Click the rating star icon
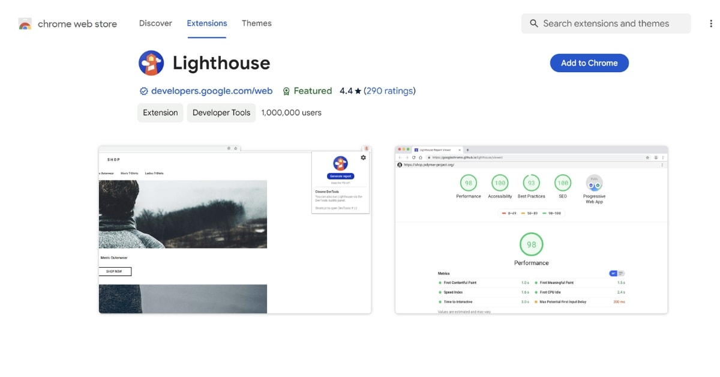The width and height of the screenshot is (720, 377). (358, 91)
